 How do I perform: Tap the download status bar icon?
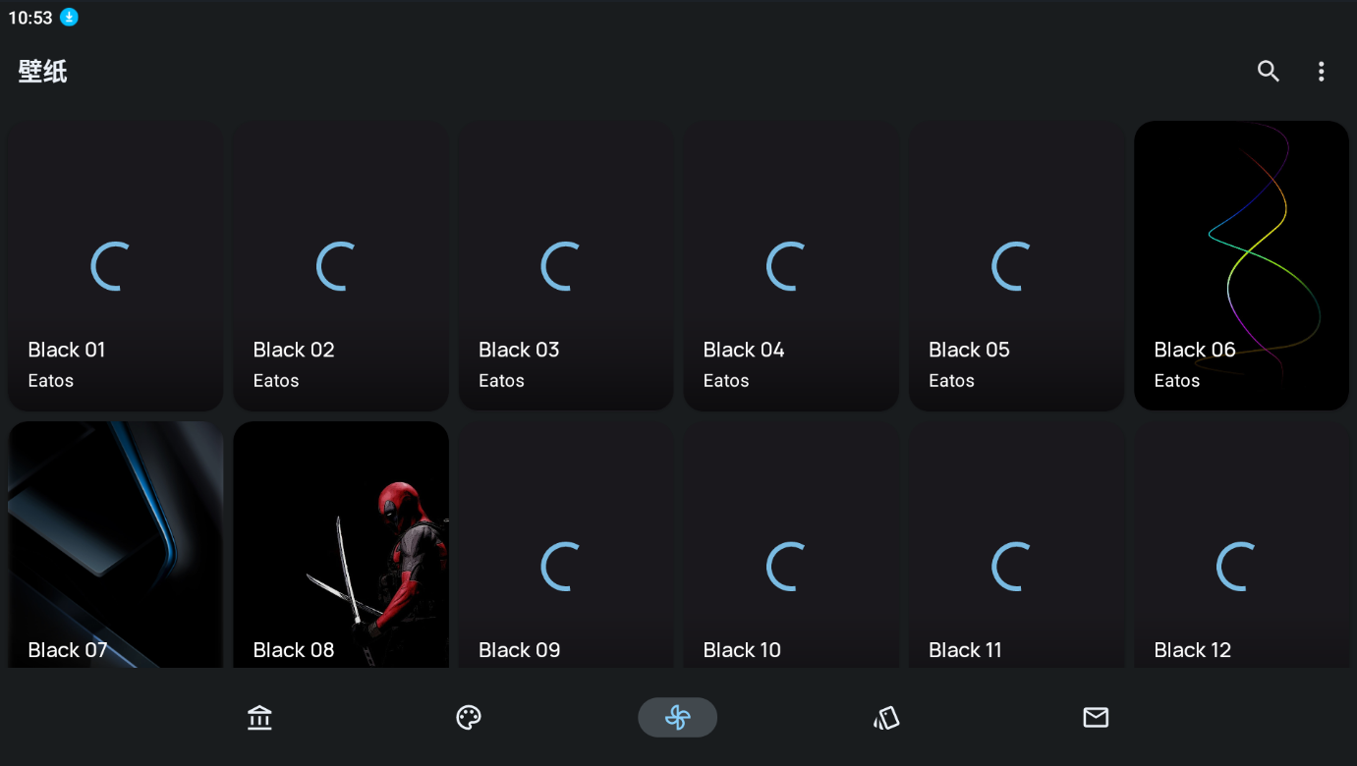coord(69,17)
